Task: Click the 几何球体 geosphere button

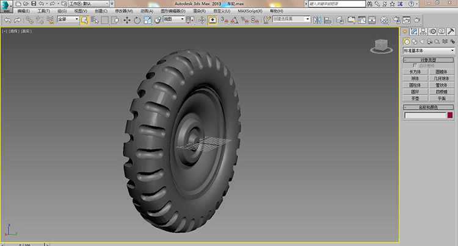Action: pyautogui.click(x=442, y=79)
